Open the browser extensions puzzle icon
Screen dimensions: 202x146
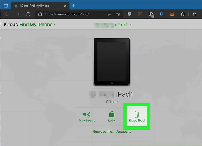[183, 14]
